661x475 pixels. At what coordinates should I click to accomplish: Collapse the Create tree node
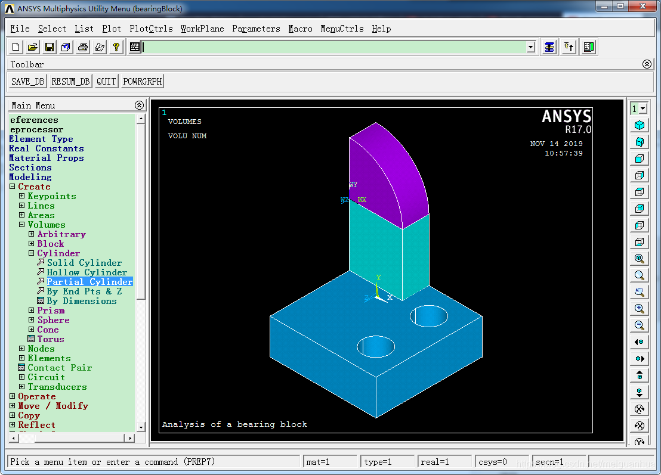(x=12, y=186)
